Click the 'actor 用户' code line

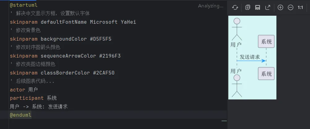pos(24,90)
